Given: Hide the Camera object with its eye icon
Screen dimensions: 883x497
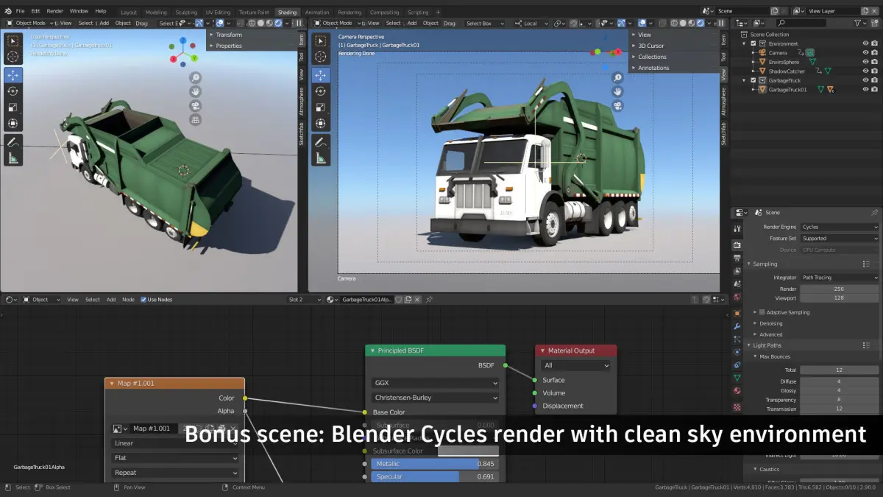Looking at the screenshot, I should pyautogui.click(x=865, y=53).
